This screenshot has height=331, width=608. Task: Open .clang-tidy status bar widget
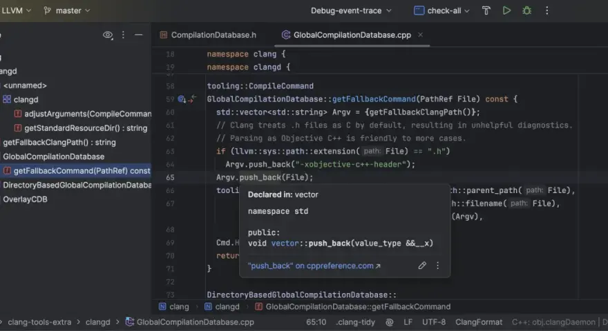pos(356,323)
